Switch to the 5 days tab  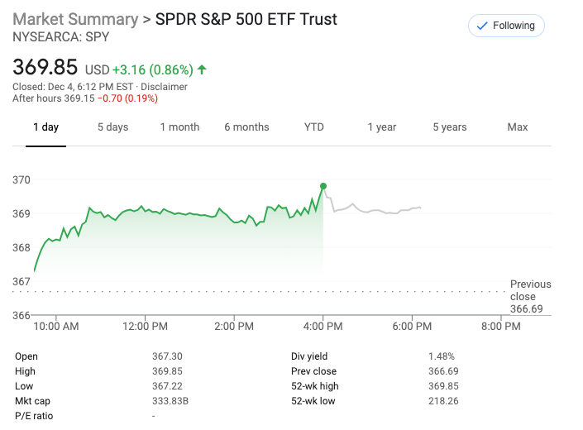[x=112, y=127]
